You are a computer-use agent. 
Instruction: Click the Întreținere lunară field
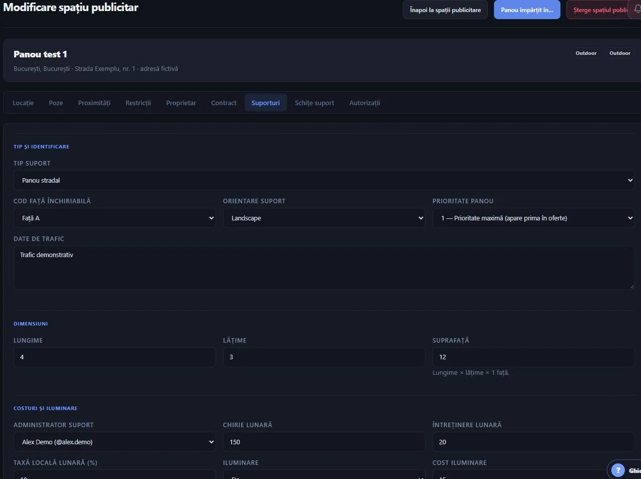point(534,442)
